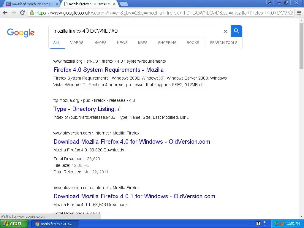Image resolution: width=304 pixels, height=228 pixels.
Task: Open a new tab with the new-tab button
Action: click(123, 4)
